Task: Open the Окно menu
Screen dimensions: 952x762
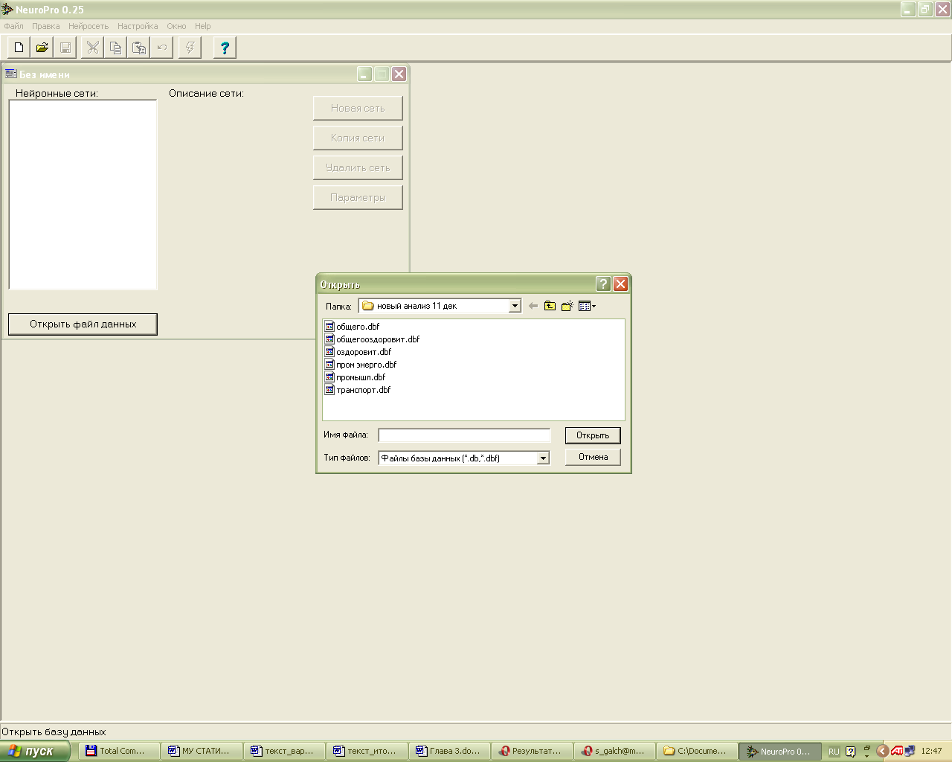Action: (176, 26)
